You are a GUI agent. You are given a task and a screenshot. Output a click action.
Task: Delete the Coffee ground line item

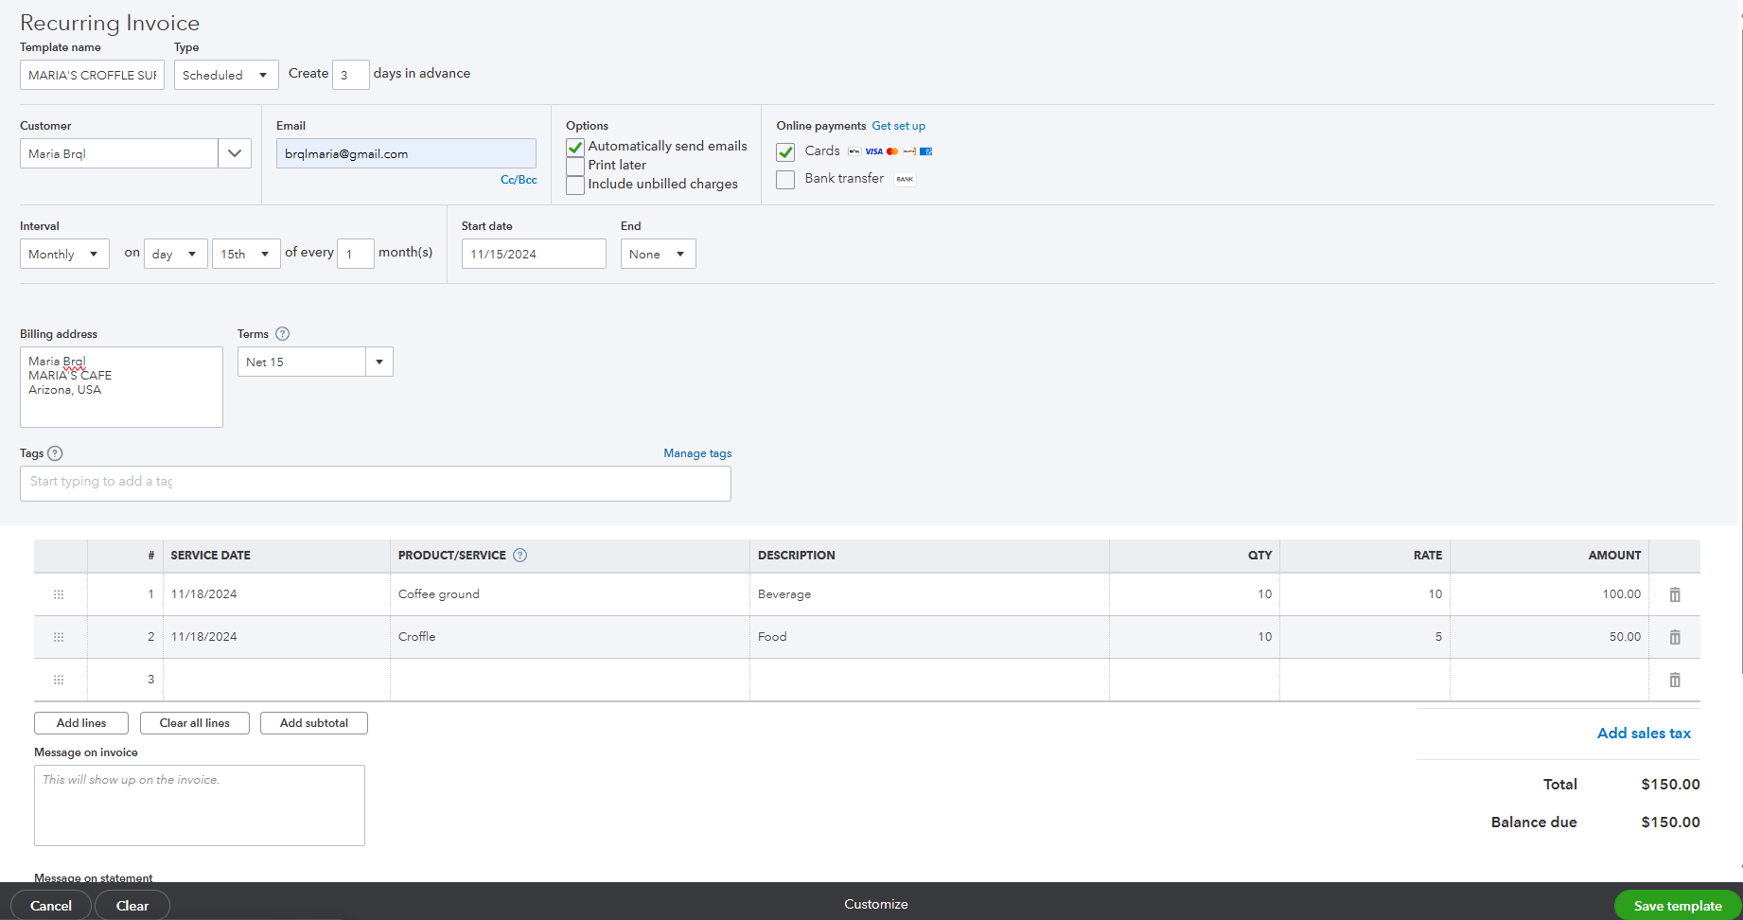coord(1674,594)
